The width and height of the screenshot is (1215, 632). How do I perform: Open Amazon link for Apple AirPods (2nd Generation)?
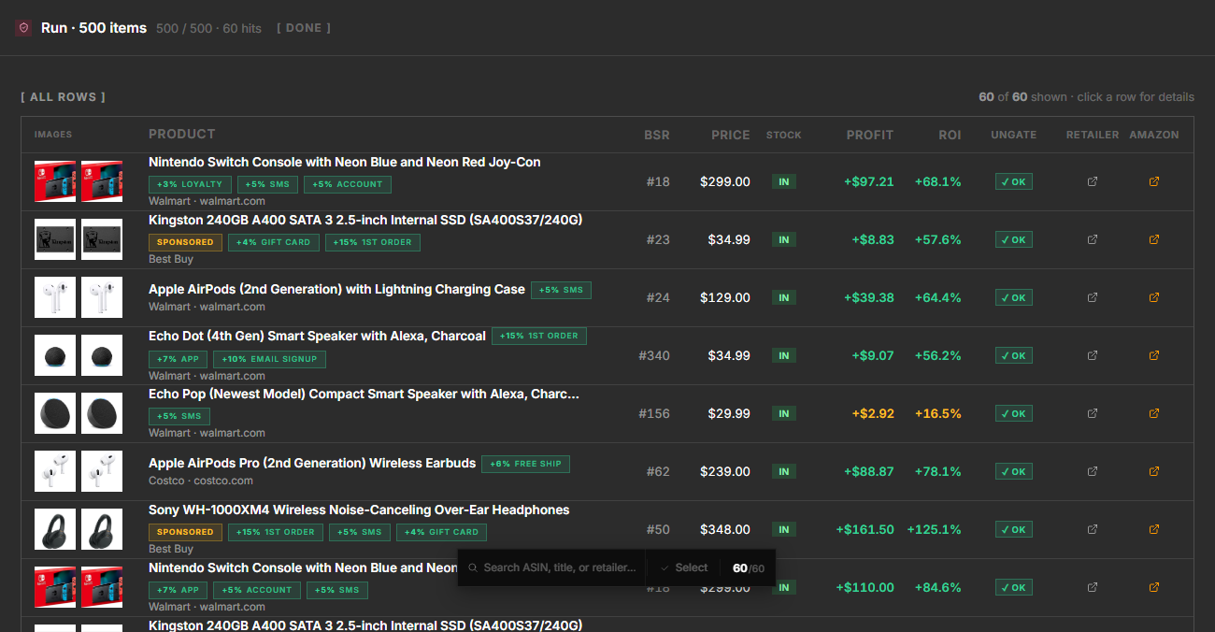[1154, 297]
